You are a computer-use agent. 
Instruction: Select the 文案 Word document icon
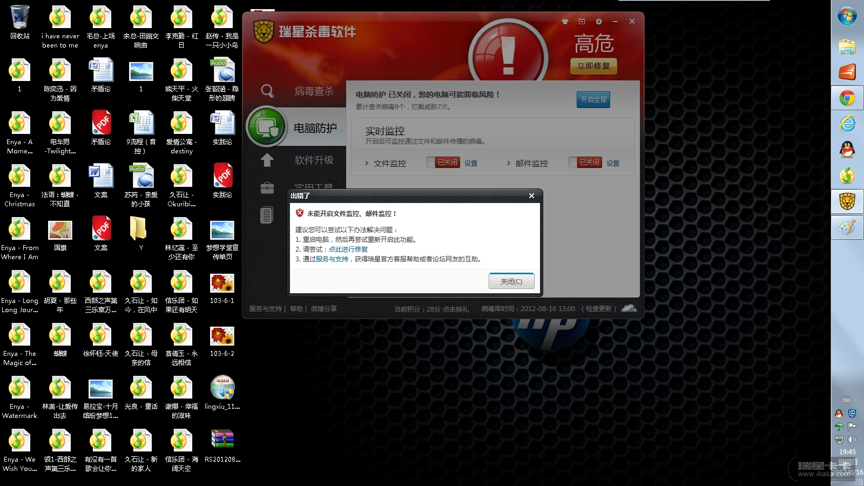[x=101, y=181]
